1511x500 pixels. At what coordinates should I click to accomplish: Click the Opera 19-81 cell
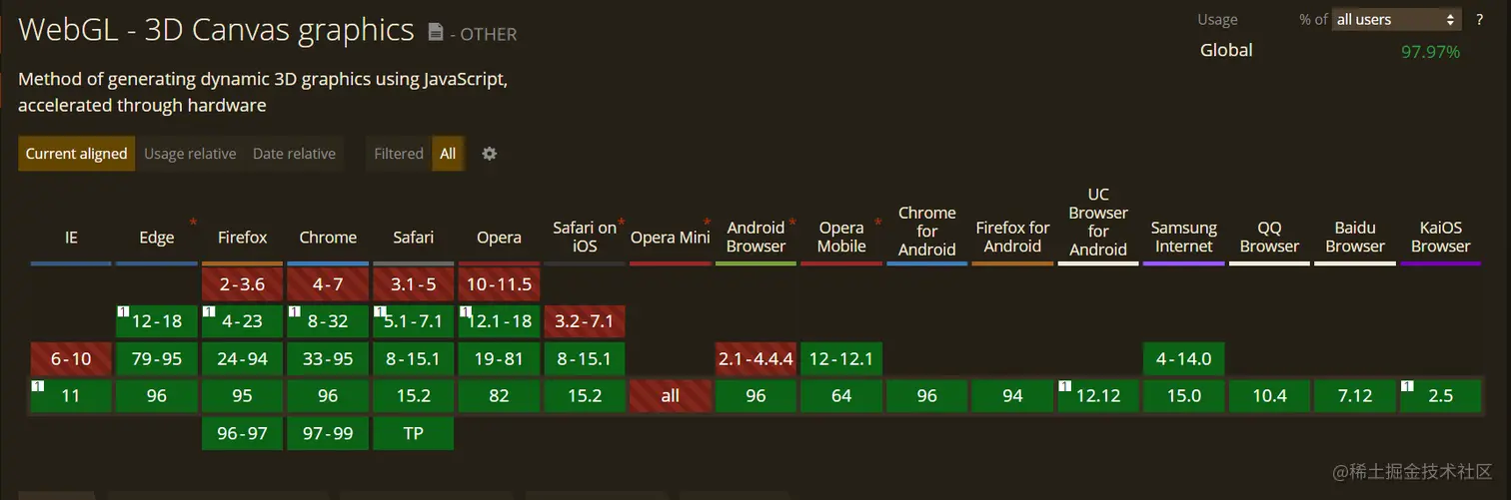point(499,358)
